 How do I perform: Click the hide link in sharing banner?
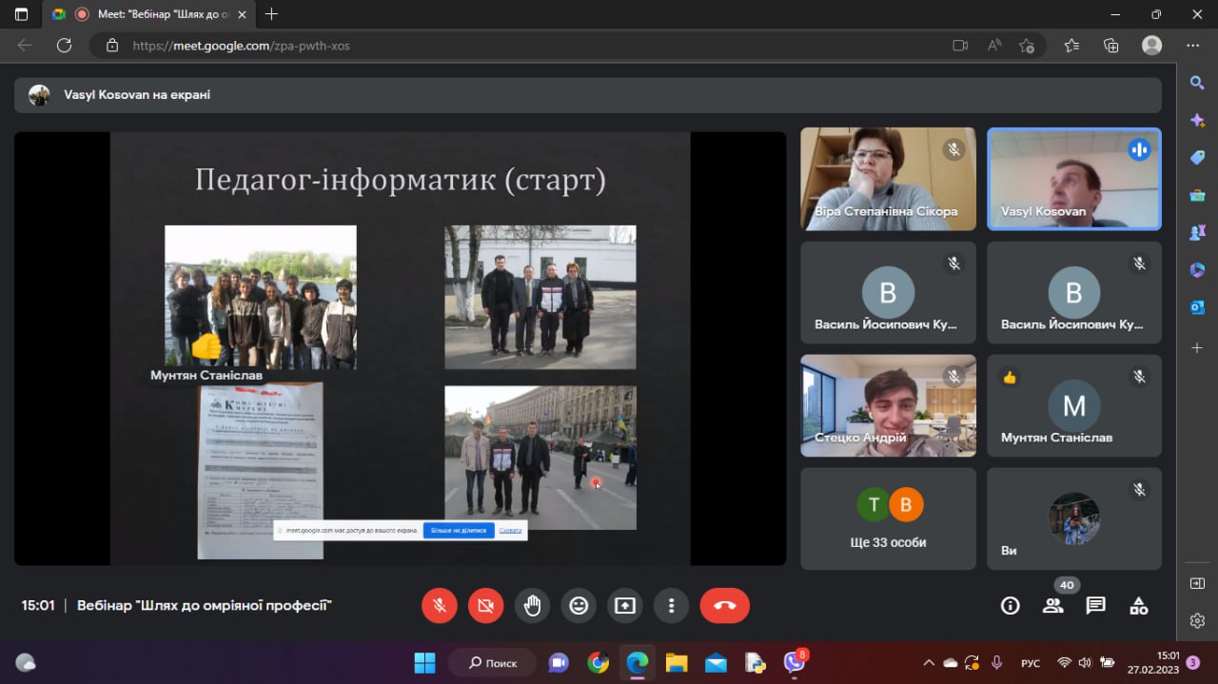[510, 530]
